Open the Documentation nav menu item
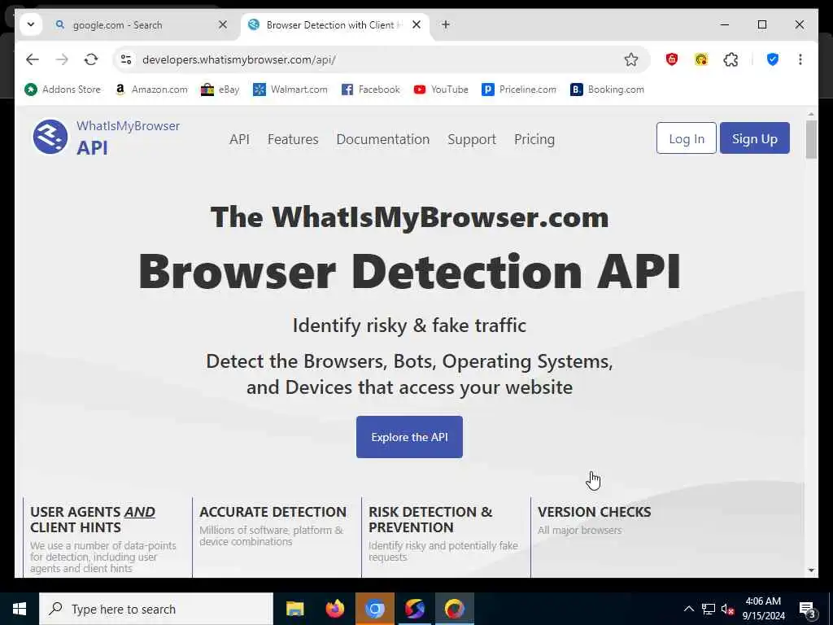 pyautogui.click(x=382, y=139)
